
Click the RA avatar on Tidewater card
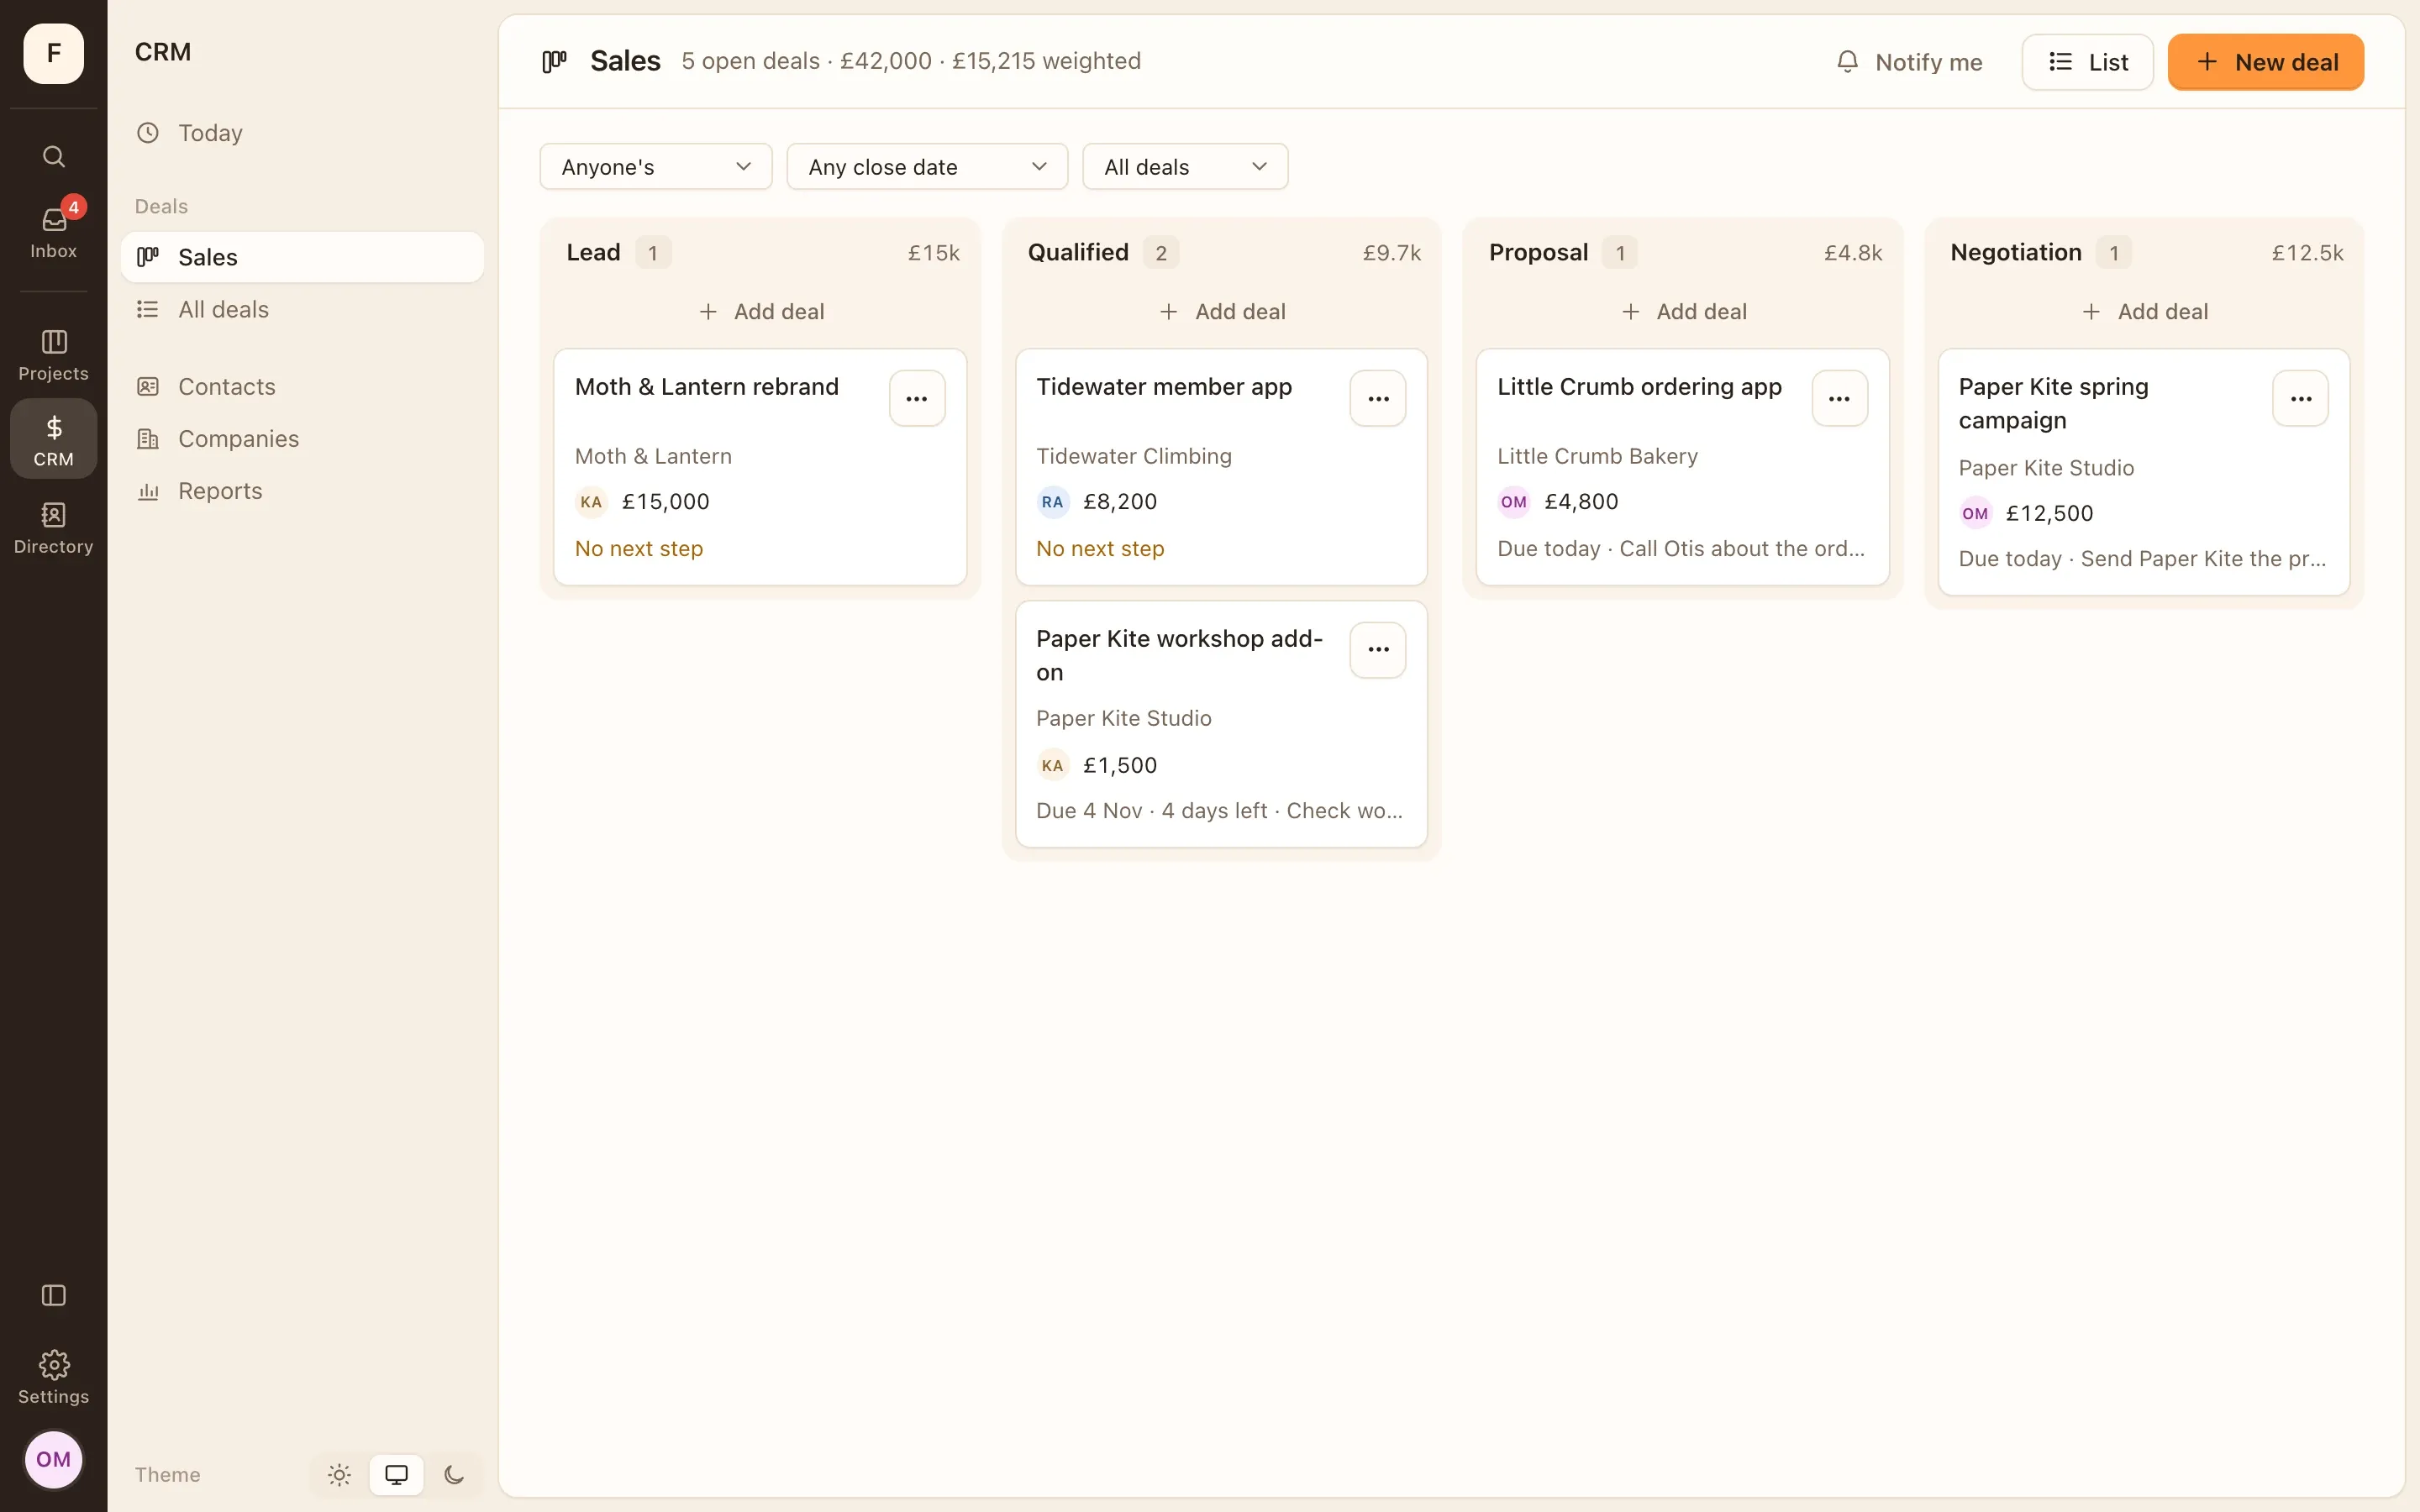[1052, 502]
